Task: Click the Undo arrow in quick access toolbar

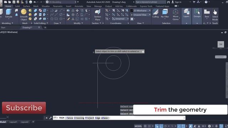Action: tap(35, 2)
